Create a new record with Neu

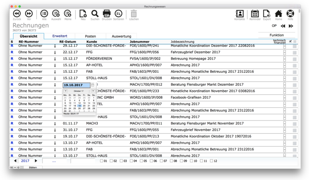point(83,14)
